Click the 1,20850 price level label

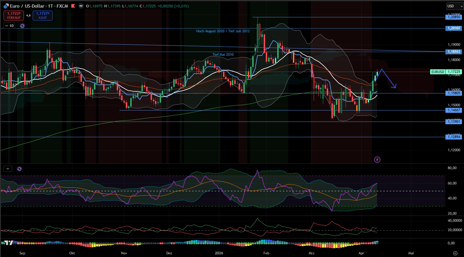coord(454,17)
